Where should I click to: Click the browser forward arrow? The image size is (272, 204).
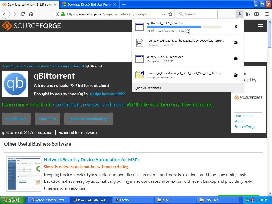pos(14,14)
